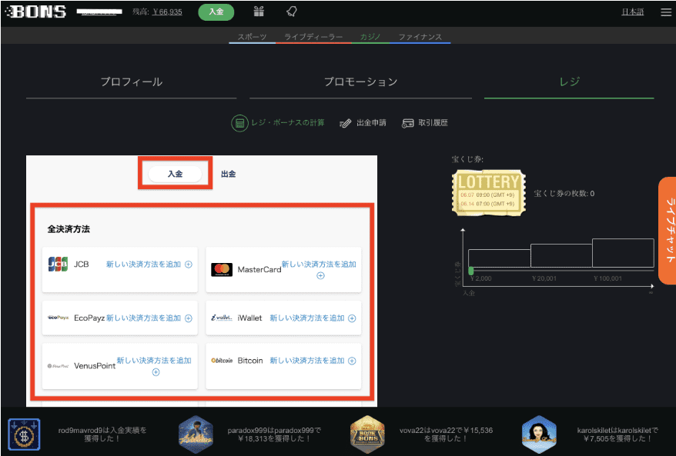Click the plus icon in the iWallet row
676x456 pixels.
click(x=352, y=318)
